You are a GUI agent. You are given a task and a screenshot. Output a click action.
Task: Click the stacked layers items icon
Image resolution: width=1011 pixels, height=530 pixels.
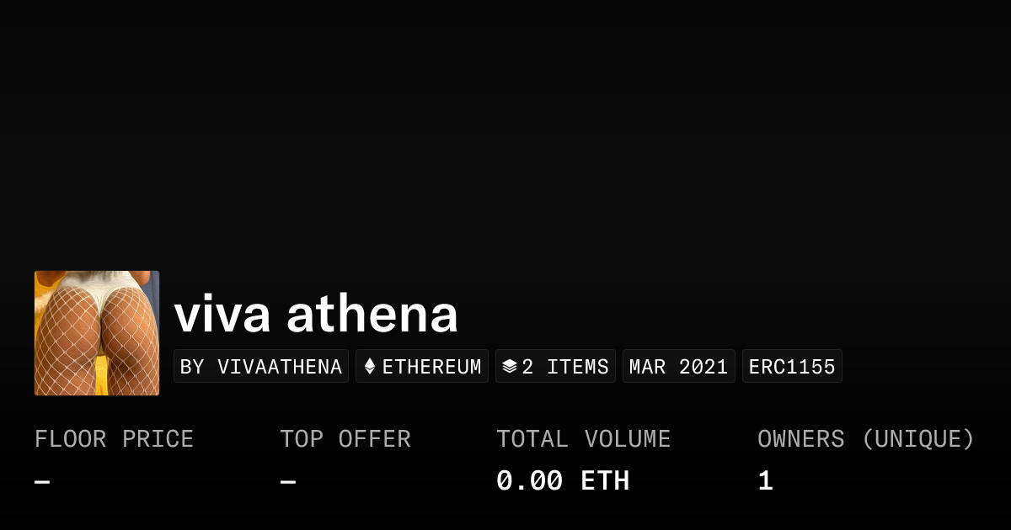click(x=509, y=367)
